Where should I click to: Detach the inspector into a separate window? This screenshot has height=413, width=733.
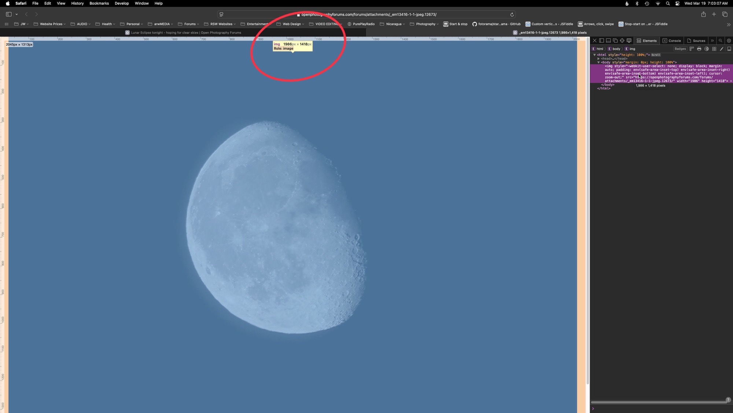pos(615,41)
